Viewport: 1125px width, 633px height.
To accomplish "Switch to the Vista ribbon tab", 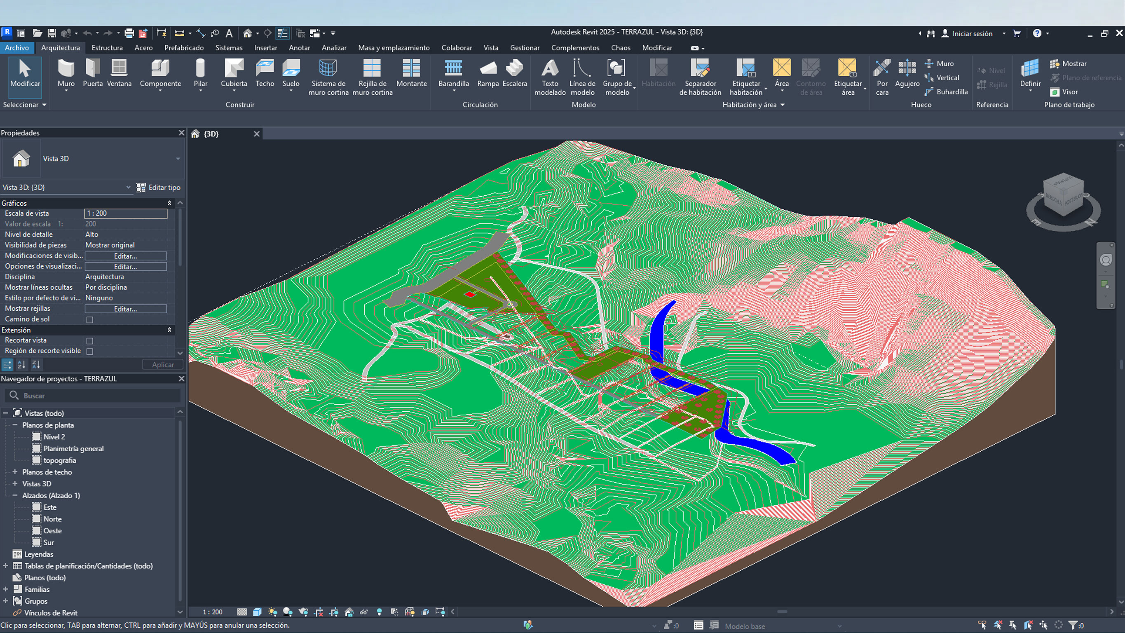I will 491,48.
